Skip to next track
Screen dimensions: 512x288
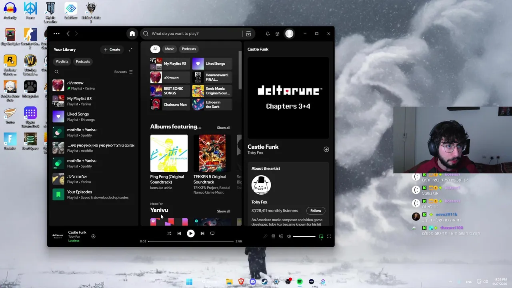click(x=202, y=233)
